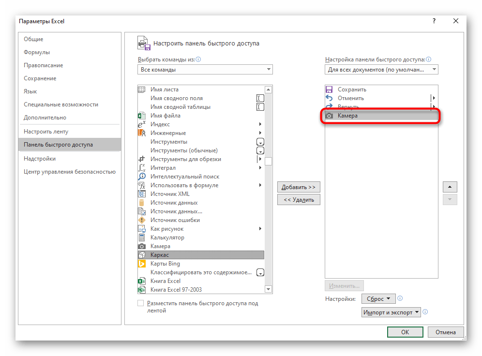Click the Имя листа grid icon
The width and height of the screenshot is (482, 356).
click(x=141, y=89)
